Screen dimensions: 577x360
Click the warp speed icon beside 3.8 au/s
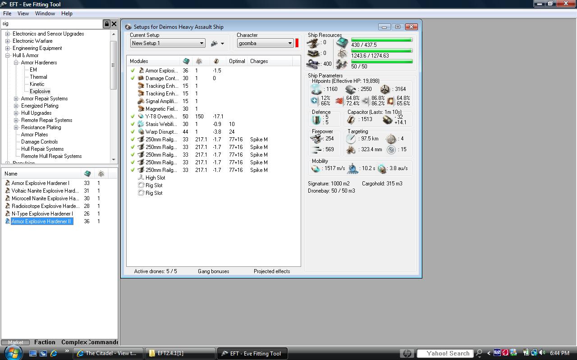tap(382, 169)
